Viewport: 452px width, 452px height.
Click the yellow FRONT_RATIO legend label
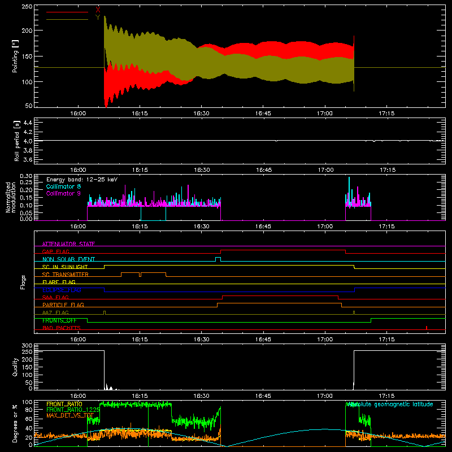[x=64, y=404]
